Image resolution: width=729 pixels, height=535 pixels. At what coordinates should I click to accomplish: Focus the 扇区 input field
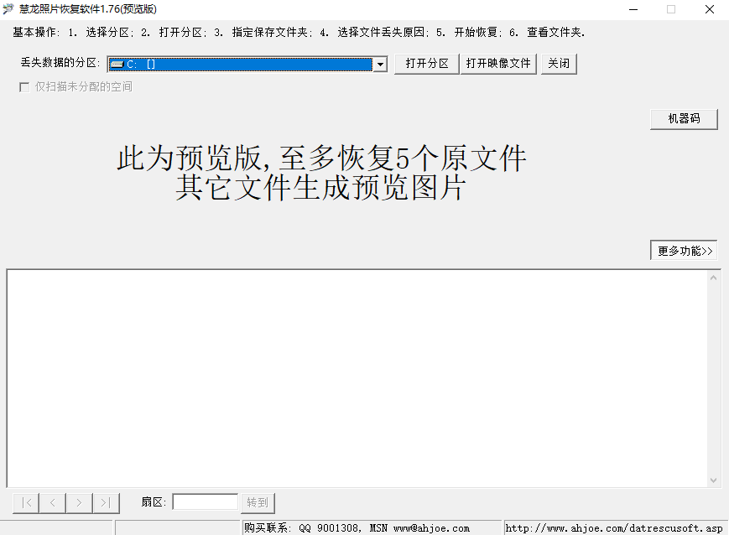(205, 502)
